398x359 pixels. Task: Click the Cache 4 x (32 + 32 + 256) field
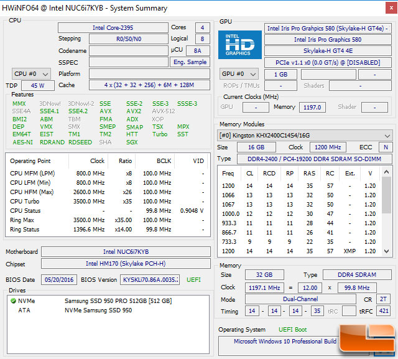149,85
